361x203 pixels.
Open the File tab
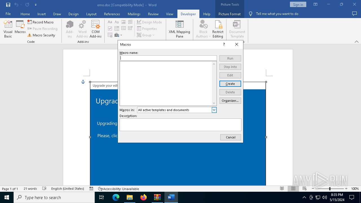pos(8,14)
